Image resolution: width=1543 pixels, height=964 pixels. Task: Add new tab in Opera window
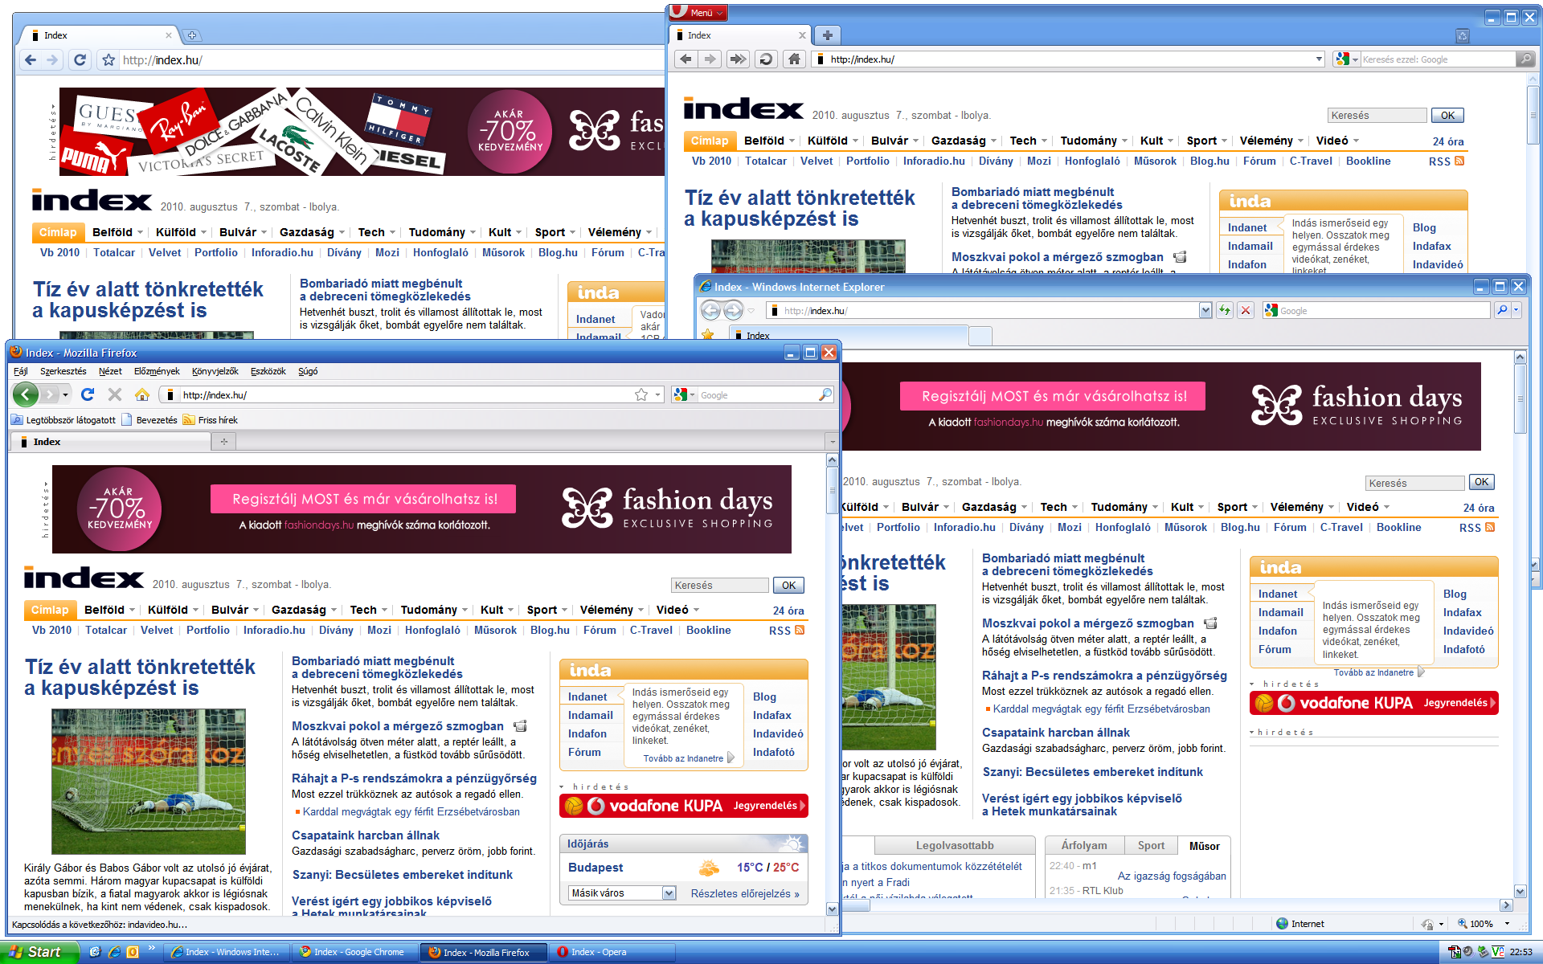[x=828, y=35]
